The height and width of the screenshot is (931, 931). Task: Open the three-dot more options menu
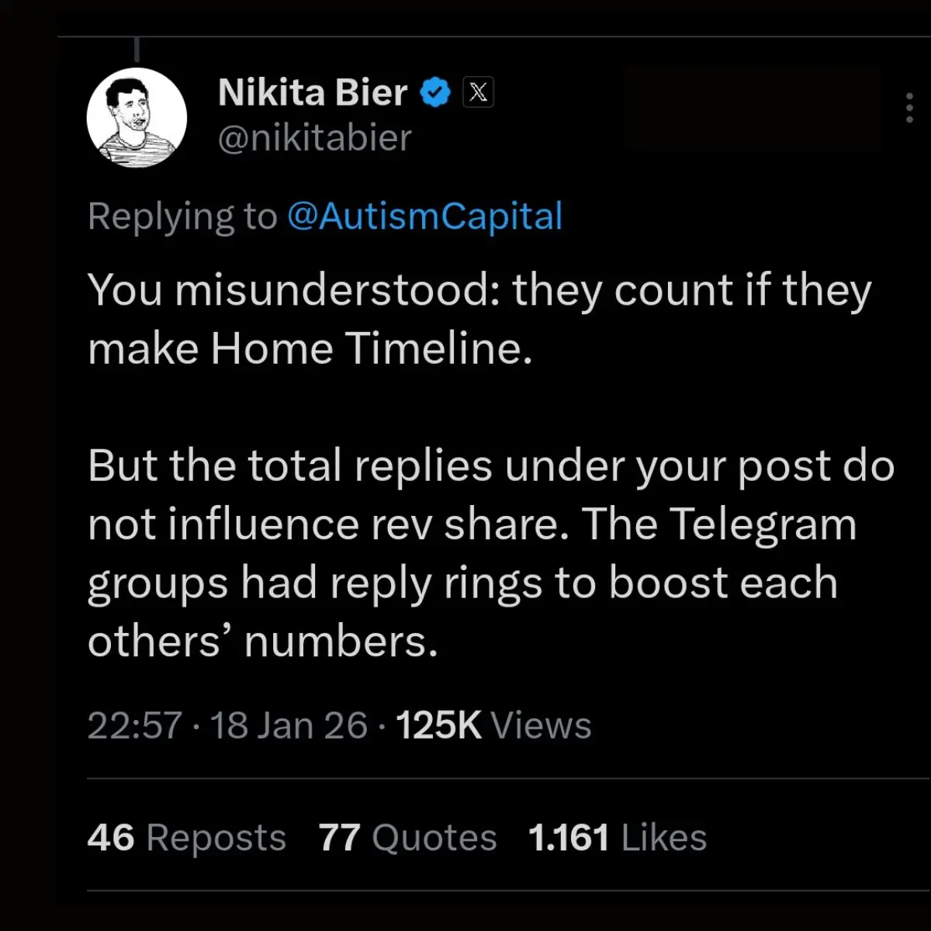(909, 108)
